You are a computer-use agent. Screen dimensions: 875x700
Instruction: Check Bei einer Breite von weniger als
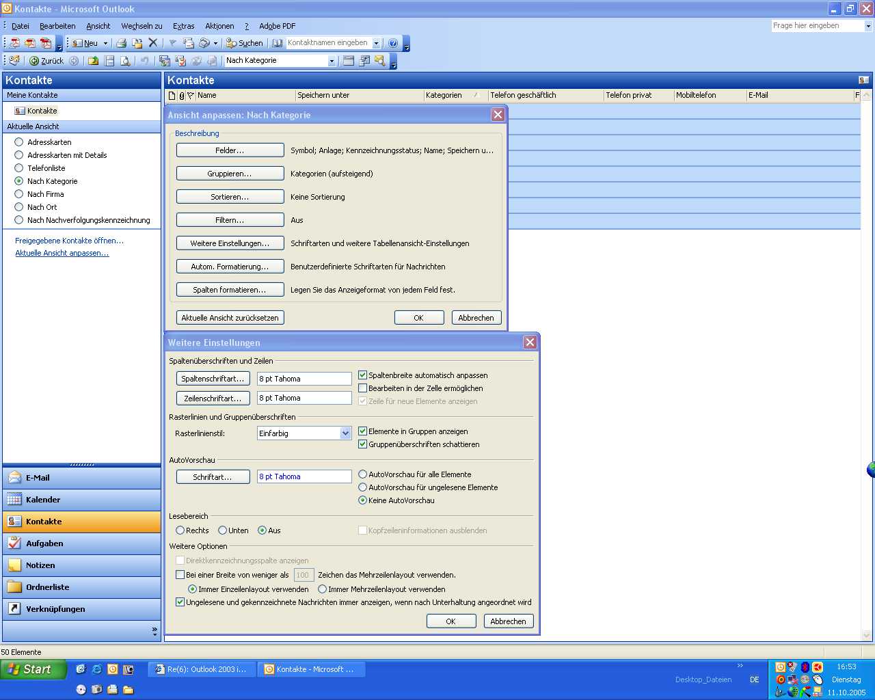(x=180, y=575)
